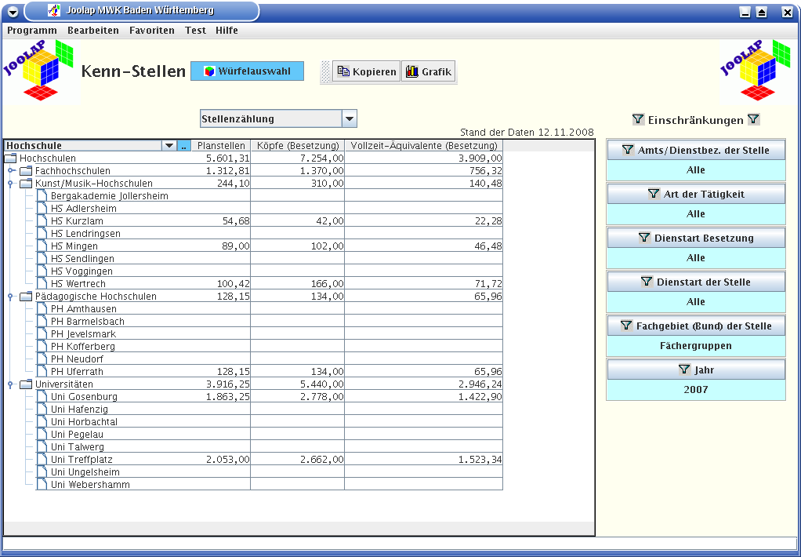Click the funnel icon left of Einschränkungen

click(x=638, y=120)
